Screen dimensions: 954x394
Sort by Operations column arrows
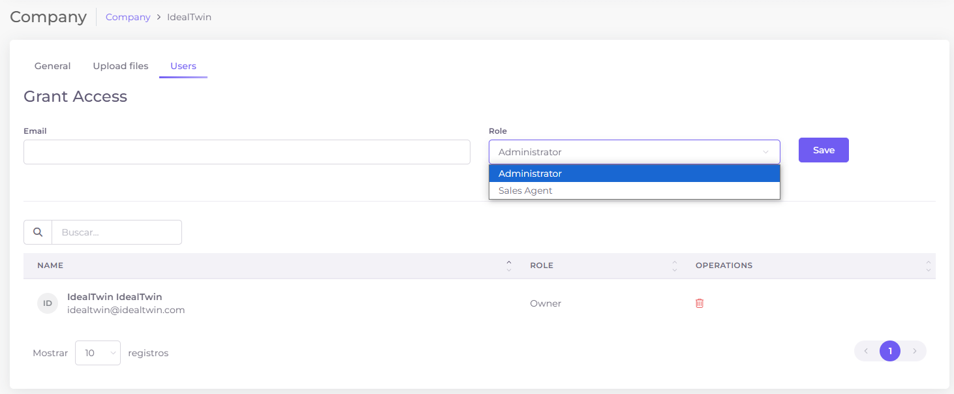928,266
